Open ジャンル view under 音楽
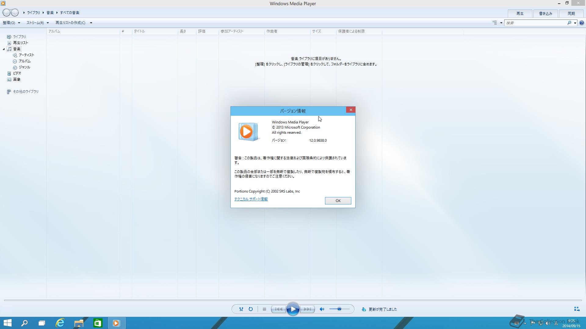This screenshot has height=329, width=586. [x=24, y=67]
